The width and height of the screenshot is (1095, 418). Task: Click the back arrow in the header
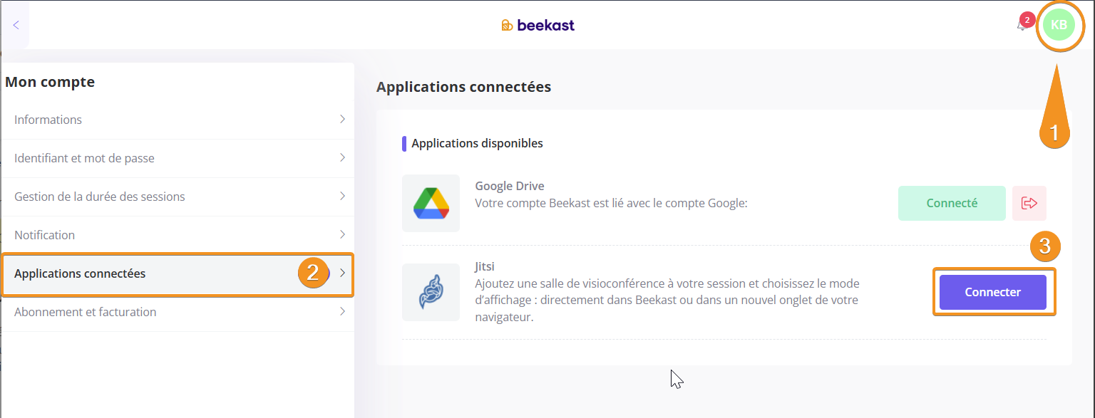16,25
